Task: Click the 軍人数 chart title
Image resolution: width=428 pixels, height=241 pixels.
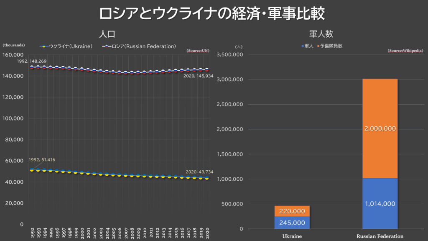Action: [321, 34]
